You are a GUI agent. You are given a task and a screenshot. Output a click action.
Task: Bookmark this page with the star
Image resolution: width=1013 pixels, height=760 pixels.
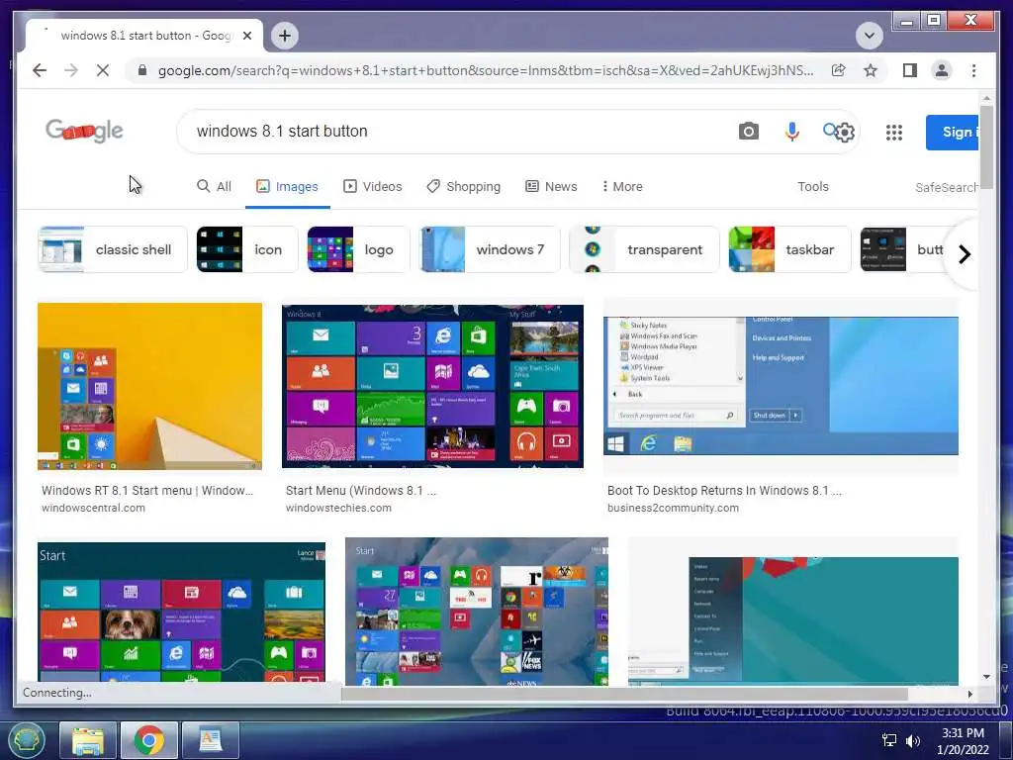point(871,70)
